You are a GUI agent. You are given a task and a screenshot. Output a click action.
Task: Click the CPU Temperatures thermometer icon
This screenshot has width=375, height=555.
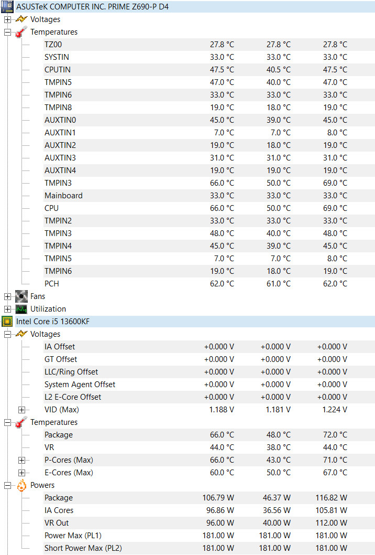21,422
